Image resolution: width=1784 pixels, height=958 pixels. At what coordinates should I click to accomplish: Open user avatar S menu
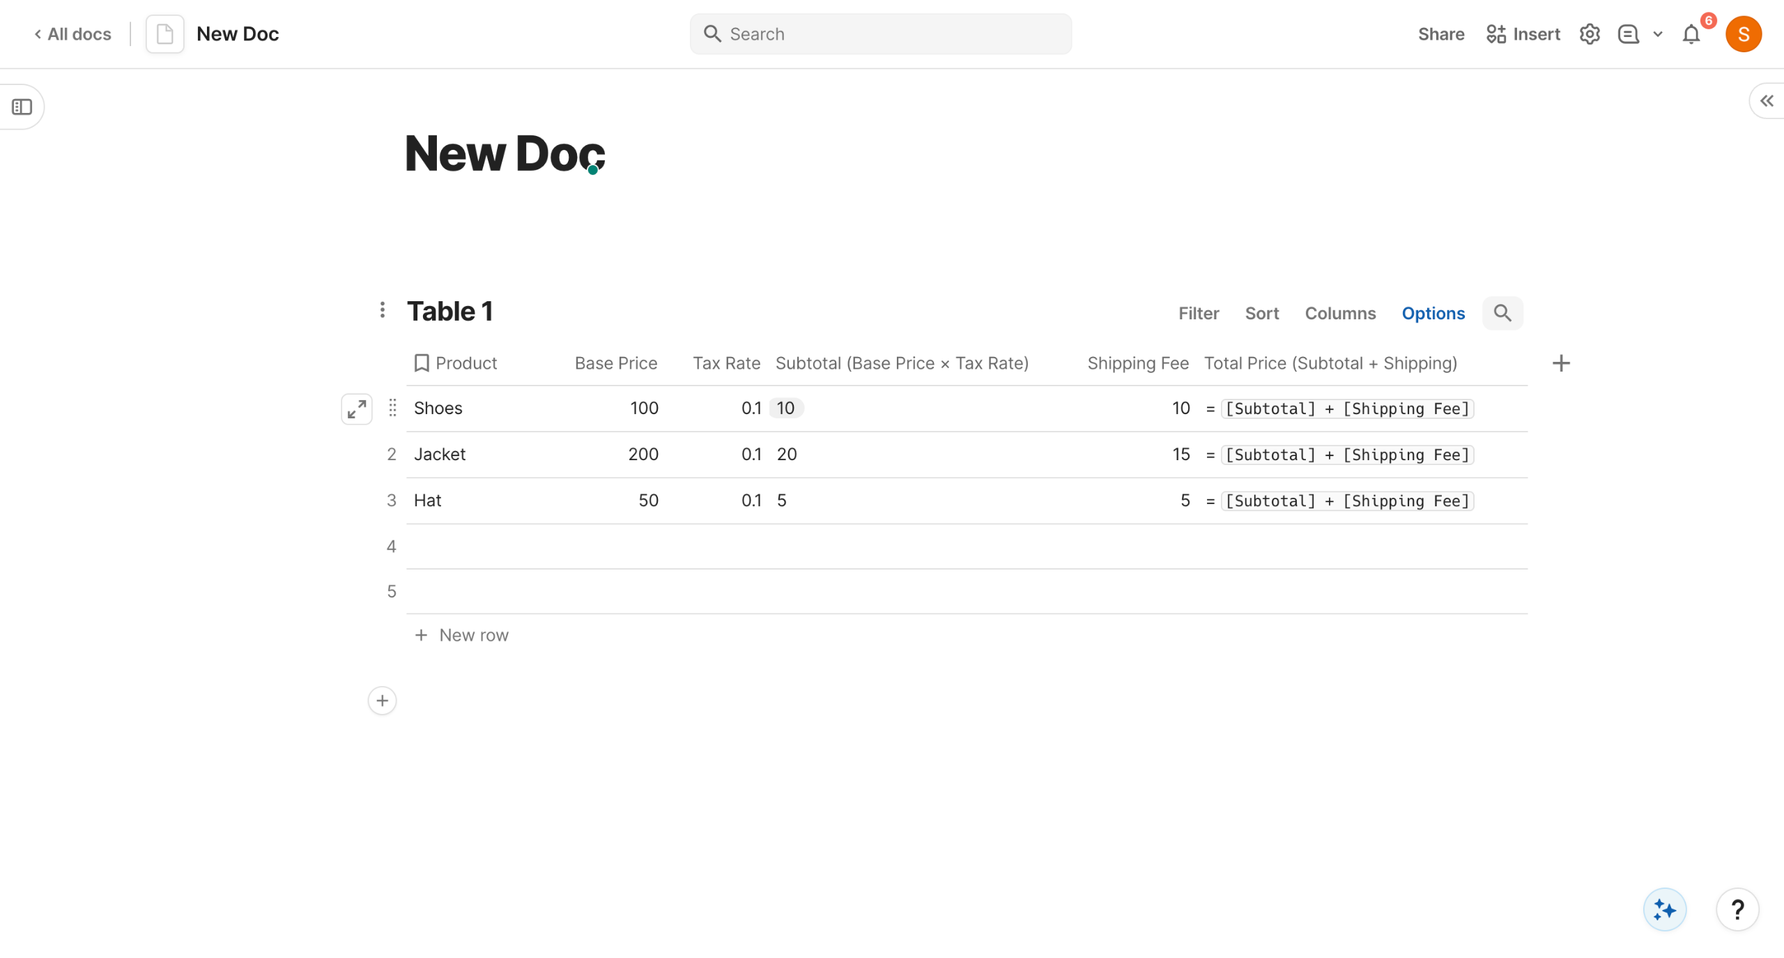click(x=1743, y=34)
